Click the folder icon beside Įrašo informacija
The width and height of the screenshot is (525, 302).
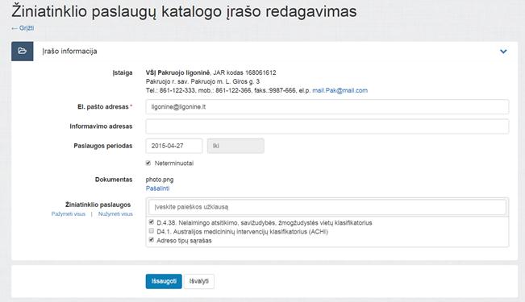coord(22,52)
